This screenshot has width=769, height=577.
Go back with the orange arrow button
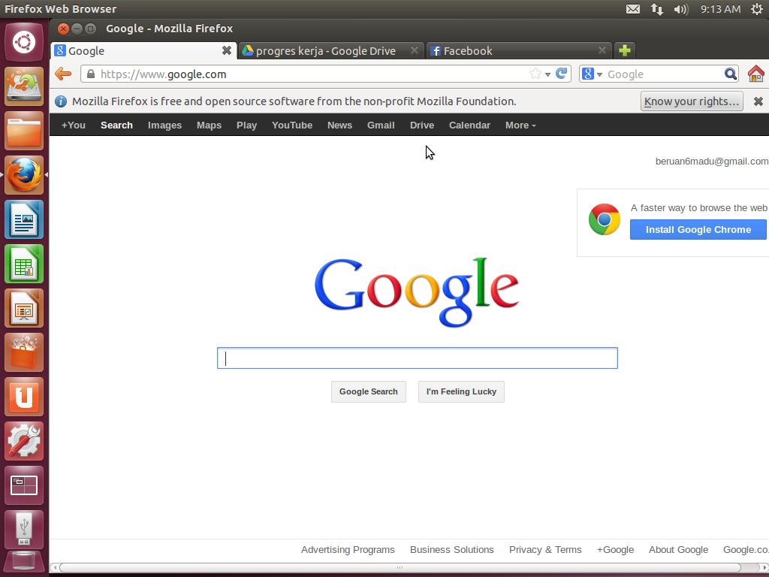(63, 74)
